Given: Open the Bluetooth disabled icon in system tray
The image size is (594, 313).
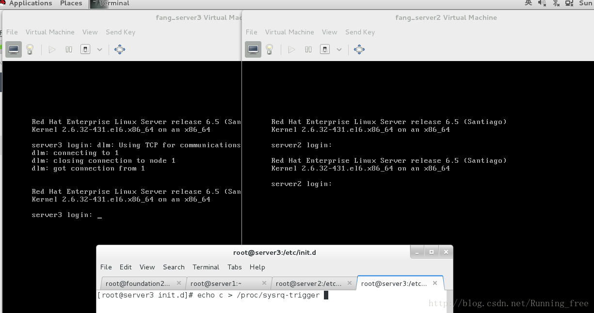Looking at the screenshot, I should [x=556, y=3].
